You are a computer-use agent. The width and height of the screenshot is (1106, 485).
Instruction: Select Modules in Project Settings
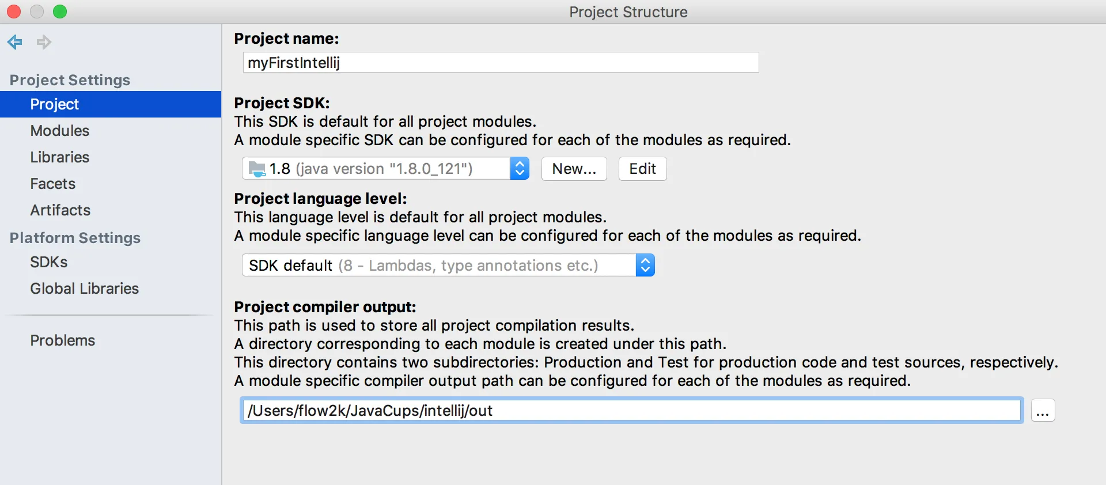click(x=60, y=131)
